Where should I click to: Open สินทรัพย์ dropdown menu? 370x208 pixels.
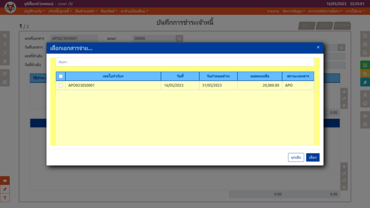pyautogui.click(x=109, y=11)
